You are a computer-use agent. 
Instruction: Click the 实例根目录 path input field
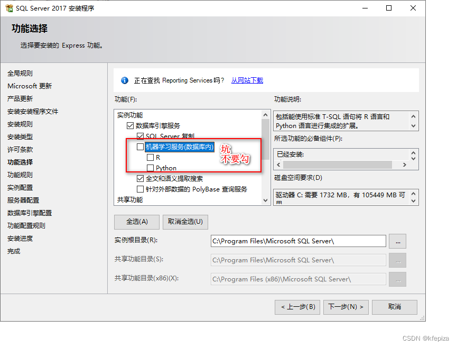299,241
